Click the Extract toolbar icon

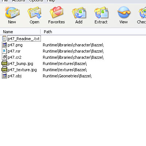[101, 13]
